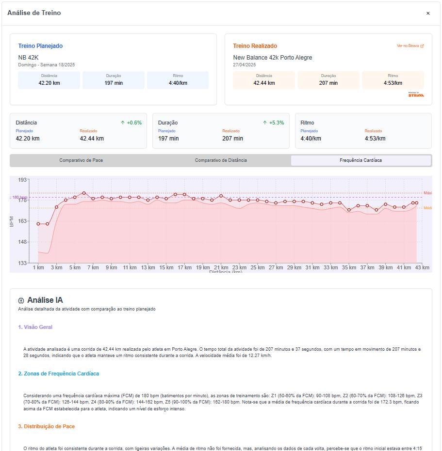Click the NB 42K workout name
Viewport: 442px width, 451px height.
click(28, 58)
